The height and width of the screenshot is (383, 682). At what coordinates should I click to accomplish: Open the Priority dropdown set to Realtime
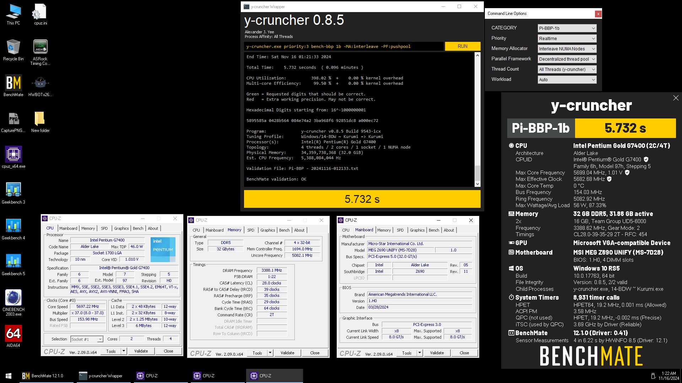tap(567, 38)
